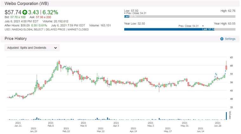
Task: Click the High: 62.76 label
Action: (228, 11)
